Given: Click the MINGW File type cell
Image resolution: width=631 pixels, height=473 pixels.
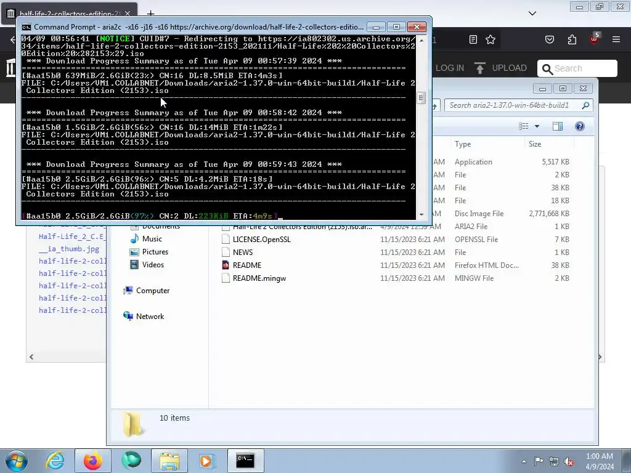Looking at the screenshot, I should pyautogui.click(x=474, y=278).
